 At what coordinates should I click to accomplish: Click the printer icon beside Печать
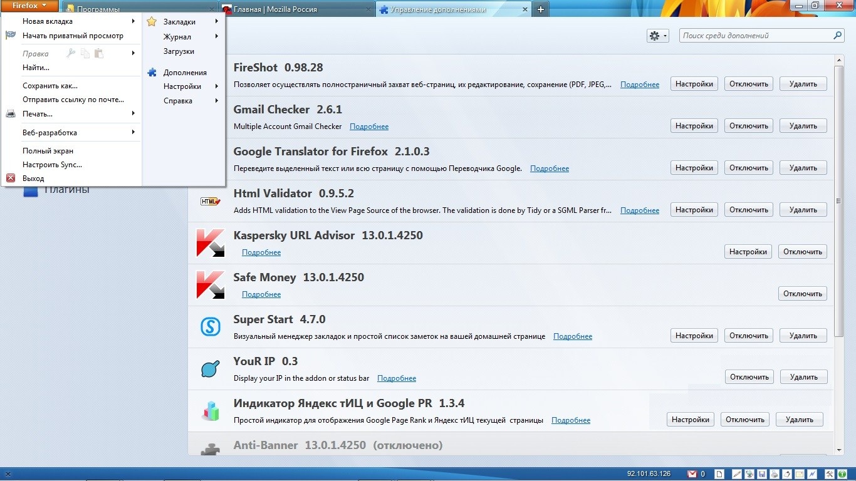click(11, 114)
